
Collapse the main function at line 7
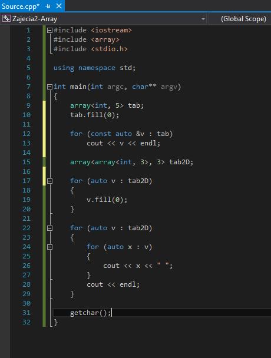click(49, 87)
